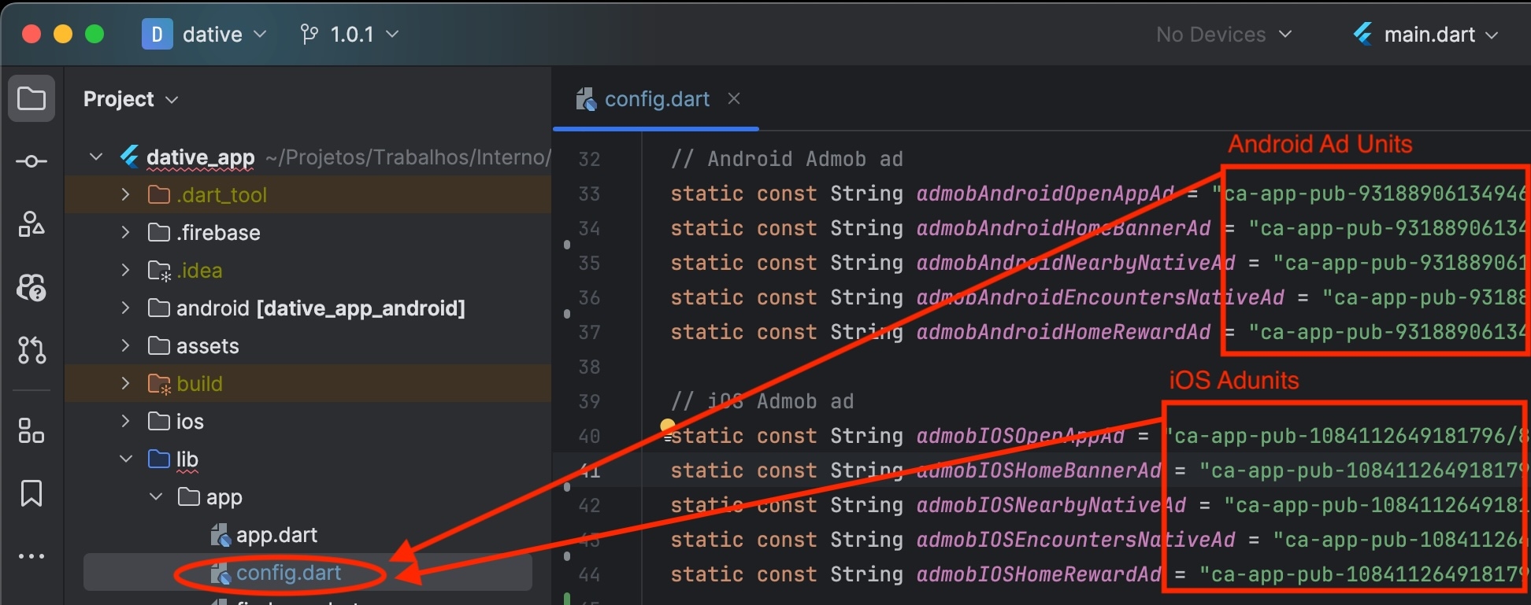Screen dimensions: 1531x605
Task: Close the config.dart tab
Action: pos(734,98)
